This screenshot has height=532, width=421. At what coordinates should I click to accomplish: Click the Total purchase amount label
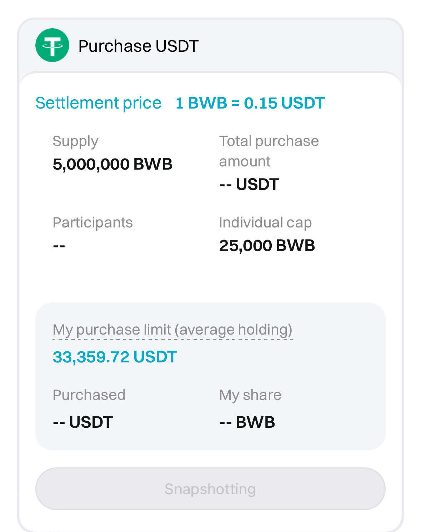[x=269, y=151]
